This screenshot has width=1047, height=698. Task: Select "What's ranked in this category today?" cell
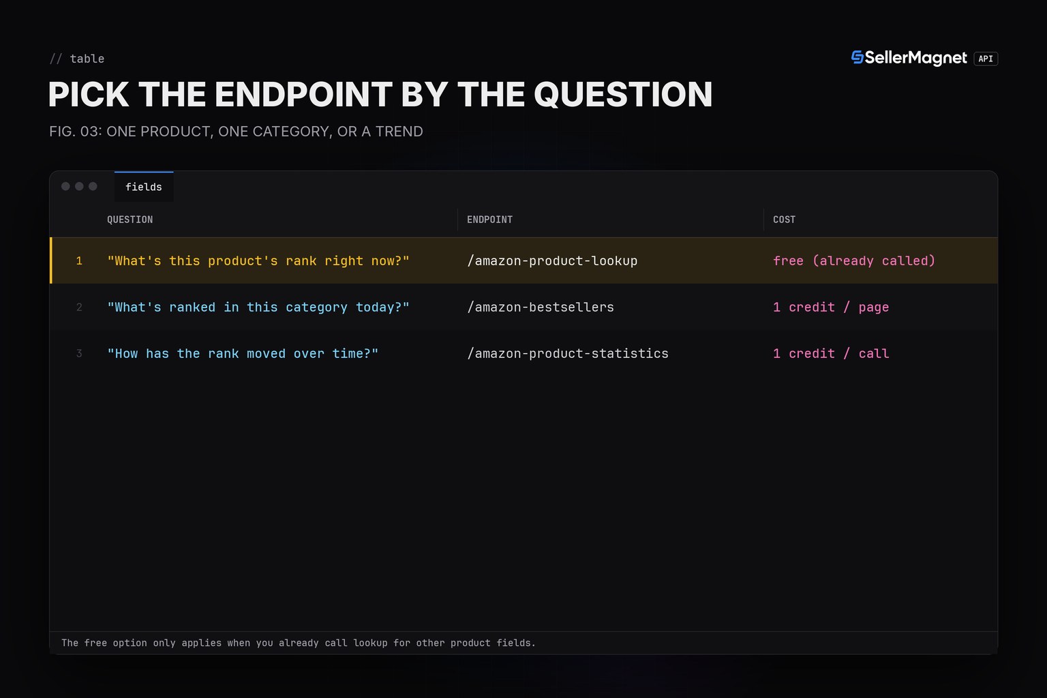click(x=258, y=307)
